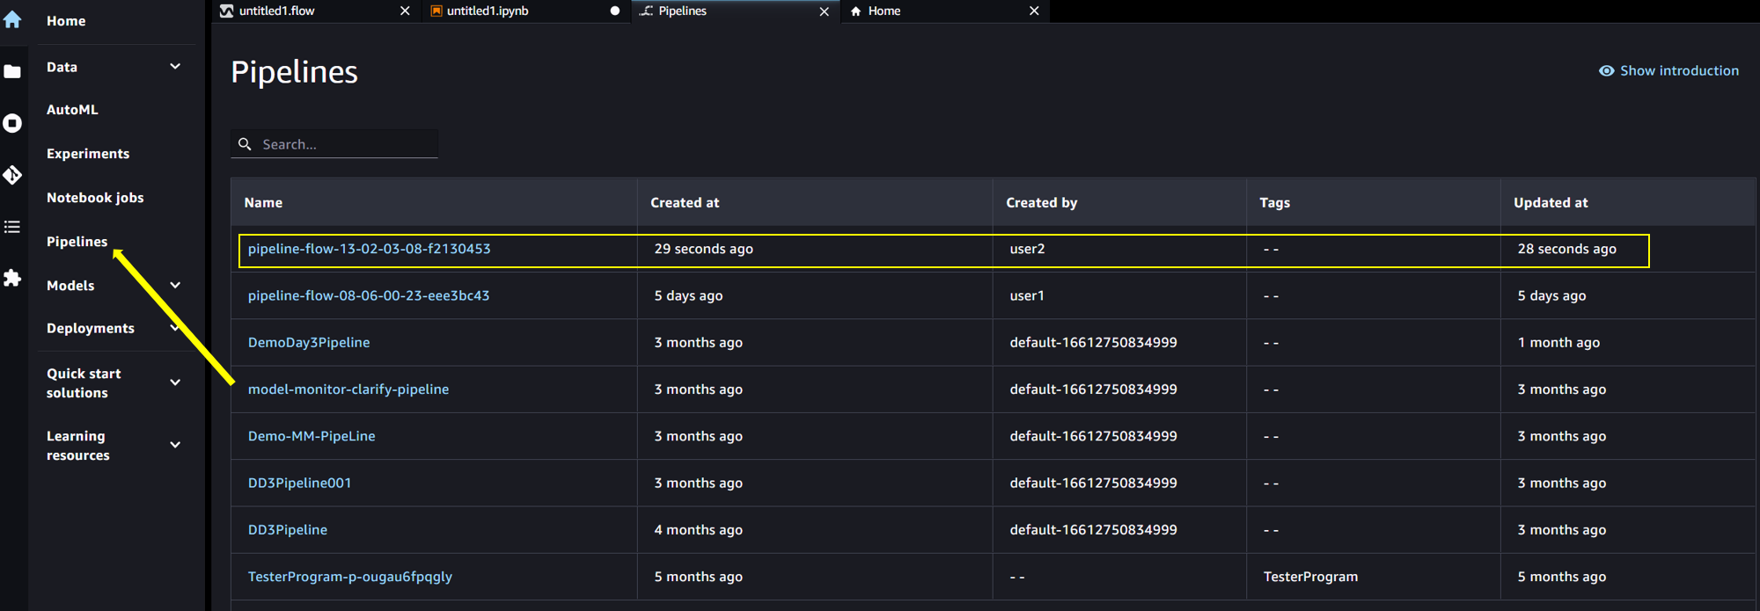Open pipeline-flow-08-06-00-23-eee3bc43
The width and height of the screenshot is (1760, 611).
[x=369, y=295]
